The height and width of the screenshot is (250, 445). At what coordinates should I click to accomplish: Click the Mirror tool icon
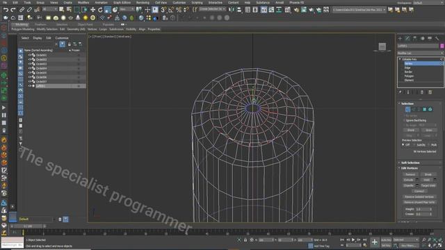(232, 10)
